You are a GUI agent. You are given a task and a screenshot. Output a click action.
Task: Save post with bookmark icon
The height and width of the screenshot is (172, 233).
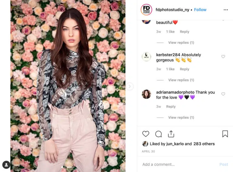[225, 134]
